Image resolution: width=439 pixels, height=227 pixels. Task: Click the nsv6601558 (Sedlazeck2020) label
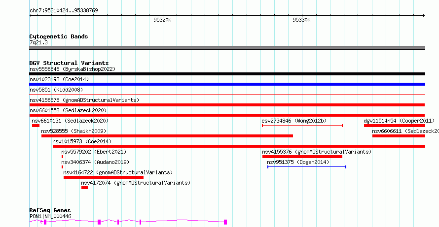[x=68, y=110]
